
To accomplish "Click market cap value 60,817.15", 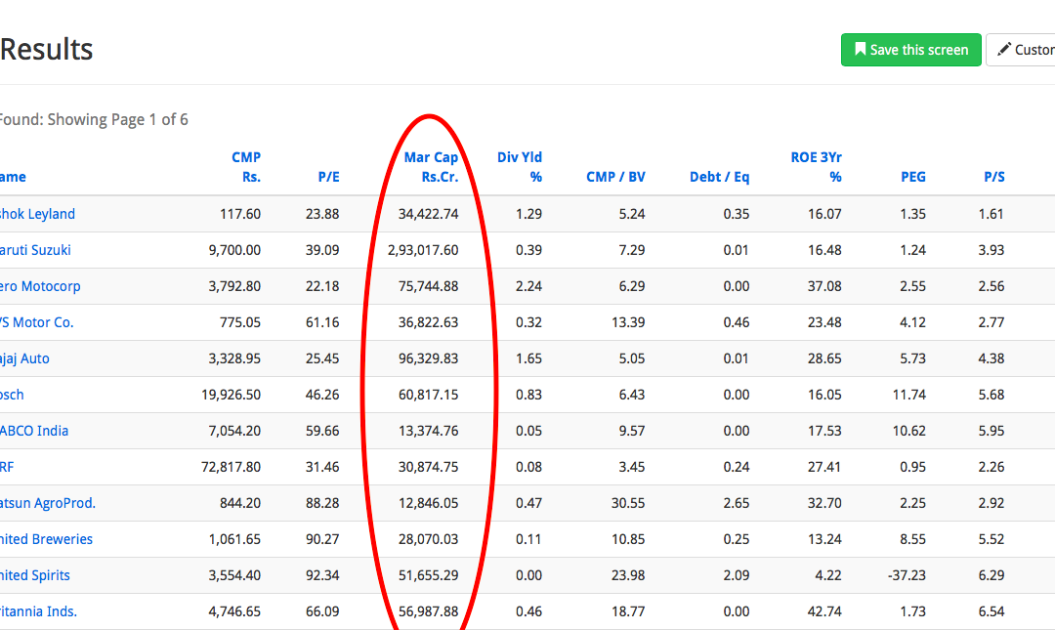I will 429,396.
